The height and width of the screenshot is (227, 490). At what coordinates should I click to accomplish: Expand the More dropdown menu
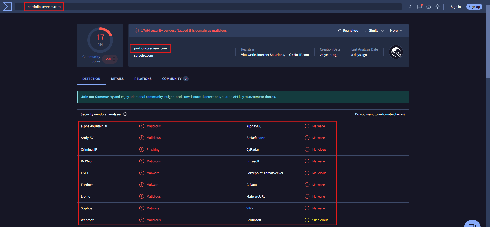(x=396, y=31)
